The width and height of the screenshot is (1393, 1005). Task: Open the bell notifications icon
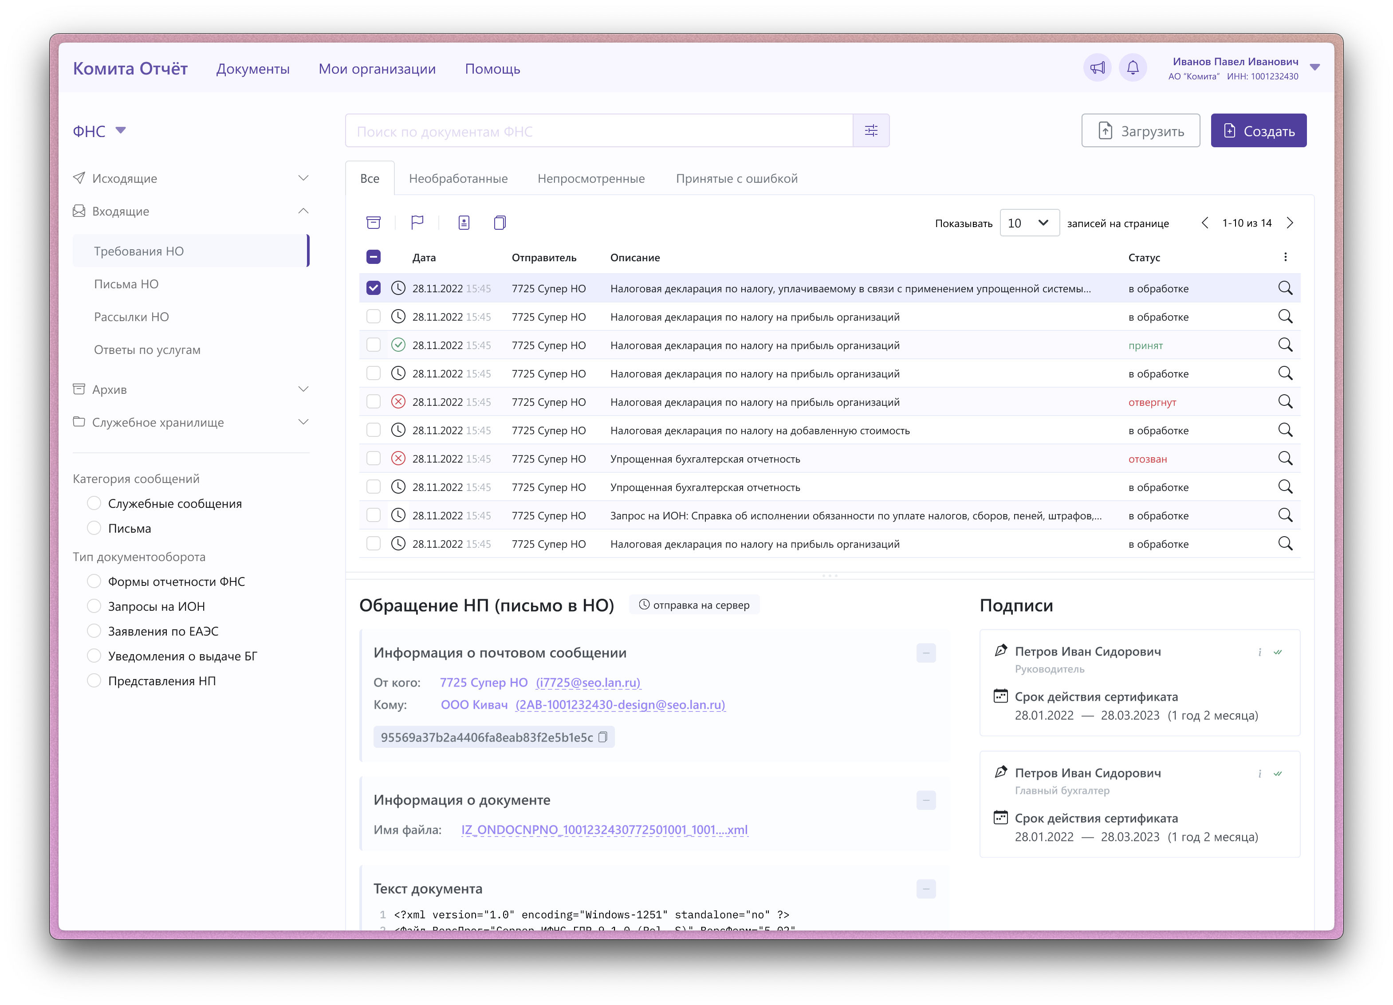tap(1133, 67)
